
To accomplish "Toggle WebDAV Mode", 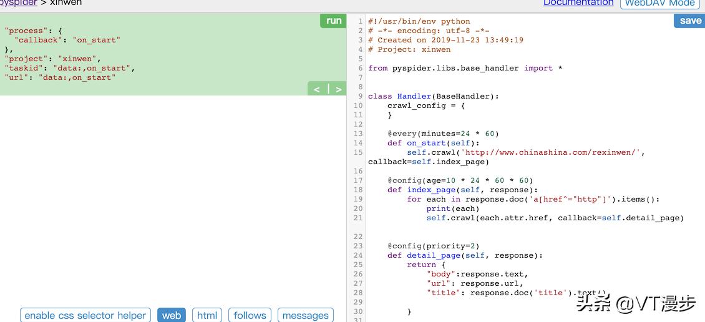I will click(x=659, y=3).
